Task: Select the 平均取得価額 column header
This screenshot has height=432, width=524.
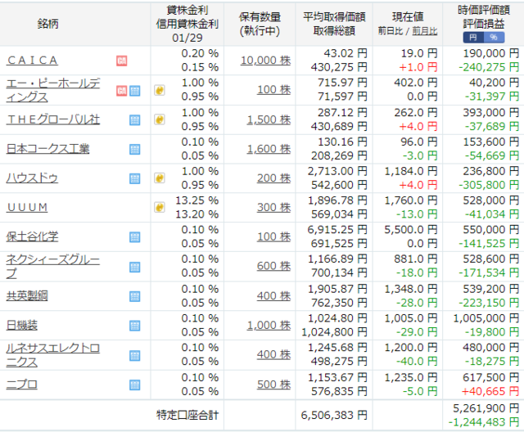Action: coord(334,17)
